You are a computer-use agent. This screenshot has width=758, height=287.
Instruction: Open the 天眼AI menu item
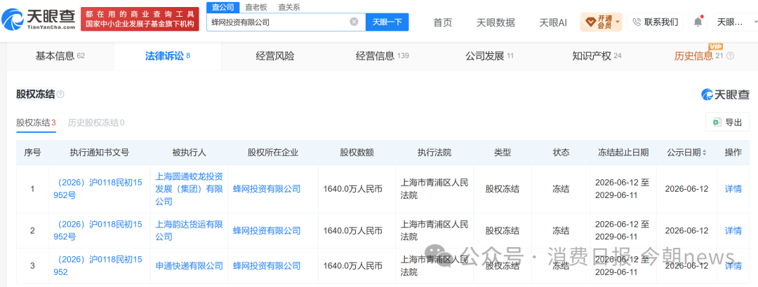coord(553,22)
